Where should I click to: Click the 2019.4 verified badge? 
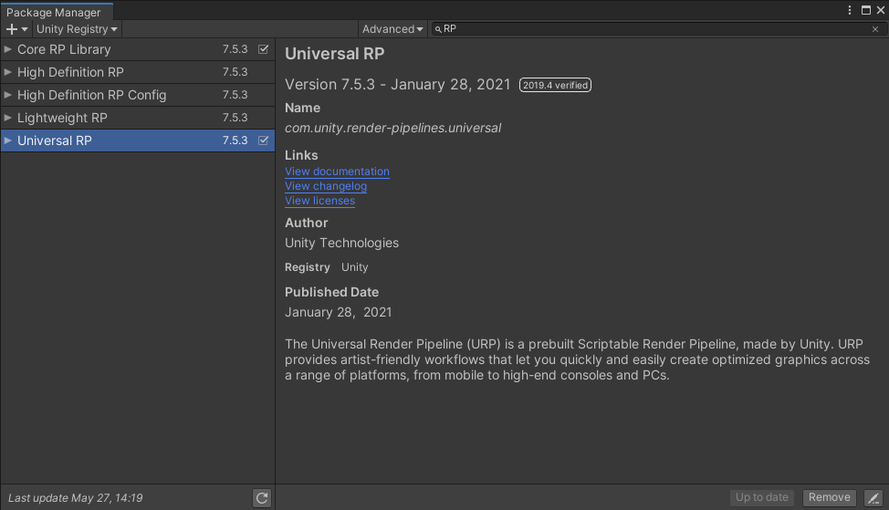[x=555, y=85]
